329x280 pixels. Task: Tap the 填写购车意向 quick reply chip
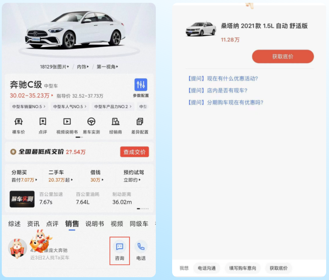pyautogui.click(x=242, y=268)
